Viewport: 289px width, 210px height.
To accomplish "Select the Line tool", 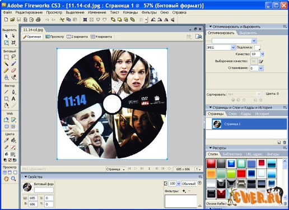I will click(x=6, y=92).
